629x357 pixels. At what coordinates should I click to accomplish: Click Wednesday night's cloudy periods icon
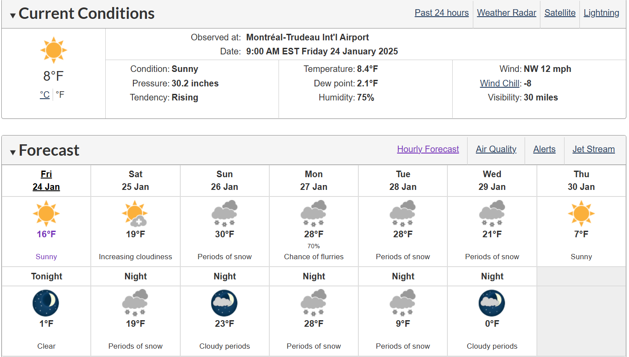click(x=492, y=303)
